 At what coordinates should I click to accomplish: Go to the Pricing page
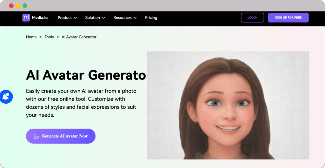pyautogui.click(x=151, y=18)
